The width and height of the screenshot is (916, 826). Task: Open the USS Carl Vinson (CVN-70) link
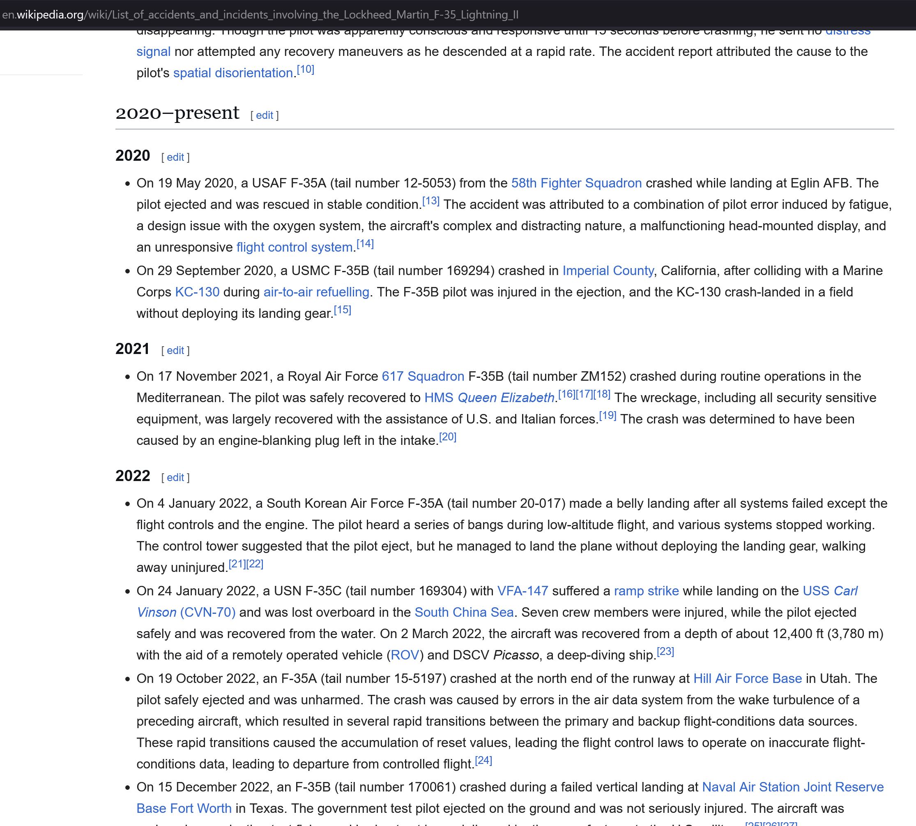(830, 591)
